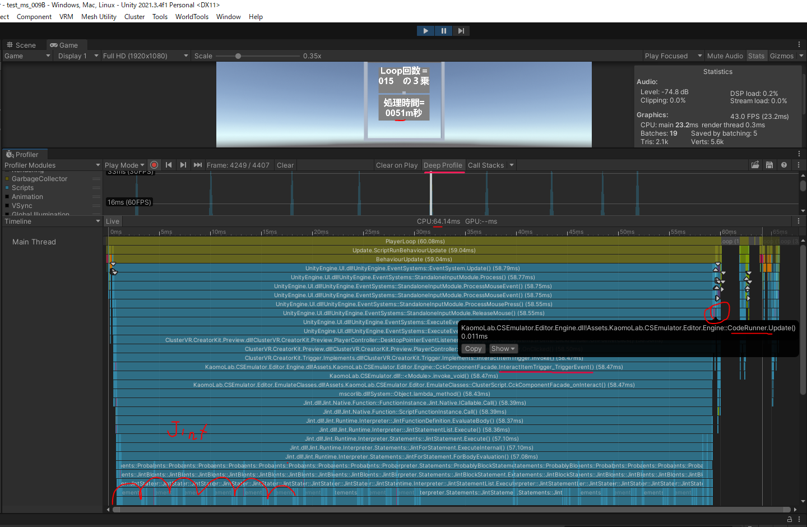Click the timeline horizontal scrollbar
This screenshot has width=807, height=527.
452,510
